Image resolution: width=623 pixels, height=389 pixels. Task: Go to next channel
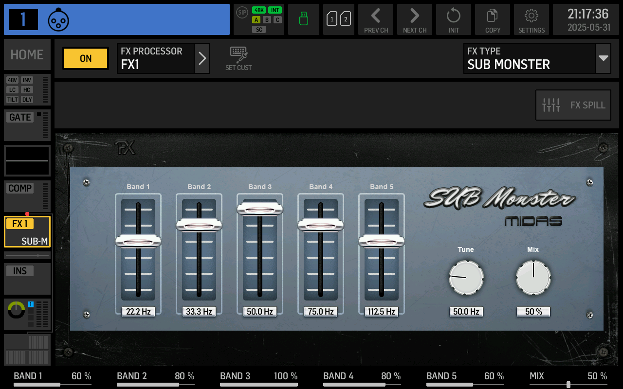(x=415, y=20)
